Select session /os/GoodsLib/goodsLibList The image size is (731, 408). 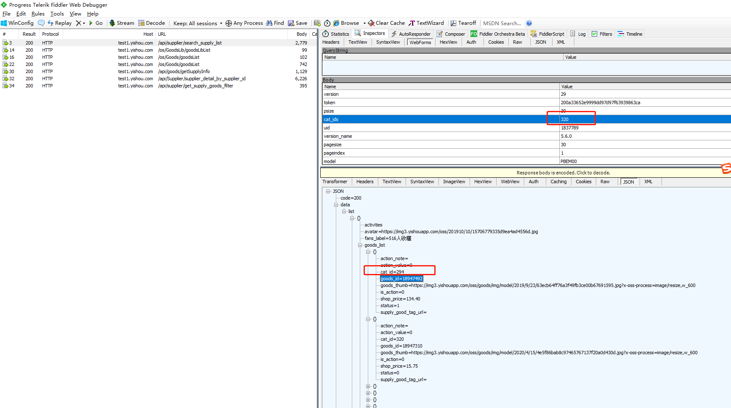[158, 50]
